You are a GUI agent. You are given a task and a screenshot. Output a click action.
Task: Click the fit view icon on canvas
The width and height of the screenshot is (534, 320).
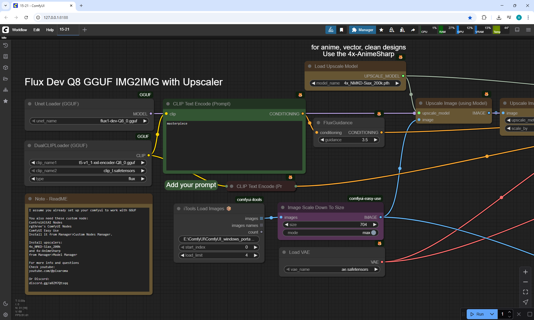(525, 292)
